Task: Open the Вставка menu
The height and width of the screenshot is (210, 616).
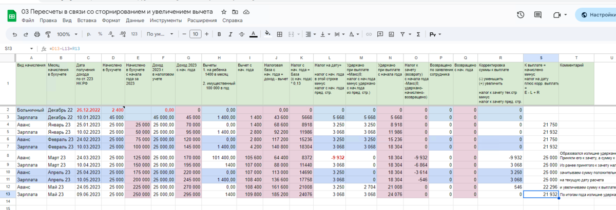Action: (x=87, y=21)
